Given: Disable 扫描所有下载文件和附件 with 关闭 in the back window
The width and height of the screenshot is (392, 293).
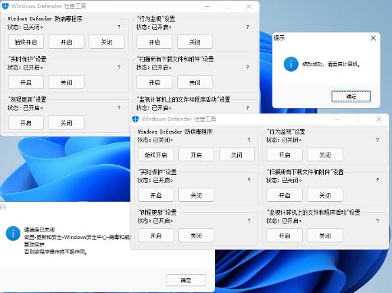Looking at the screenshot, I should (195, 82).
